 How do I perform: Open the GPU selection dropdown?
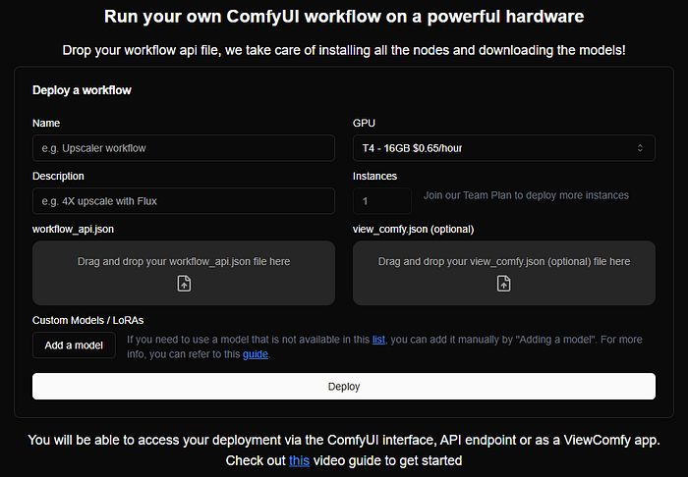pyautogui.click(x=503, y=148)
